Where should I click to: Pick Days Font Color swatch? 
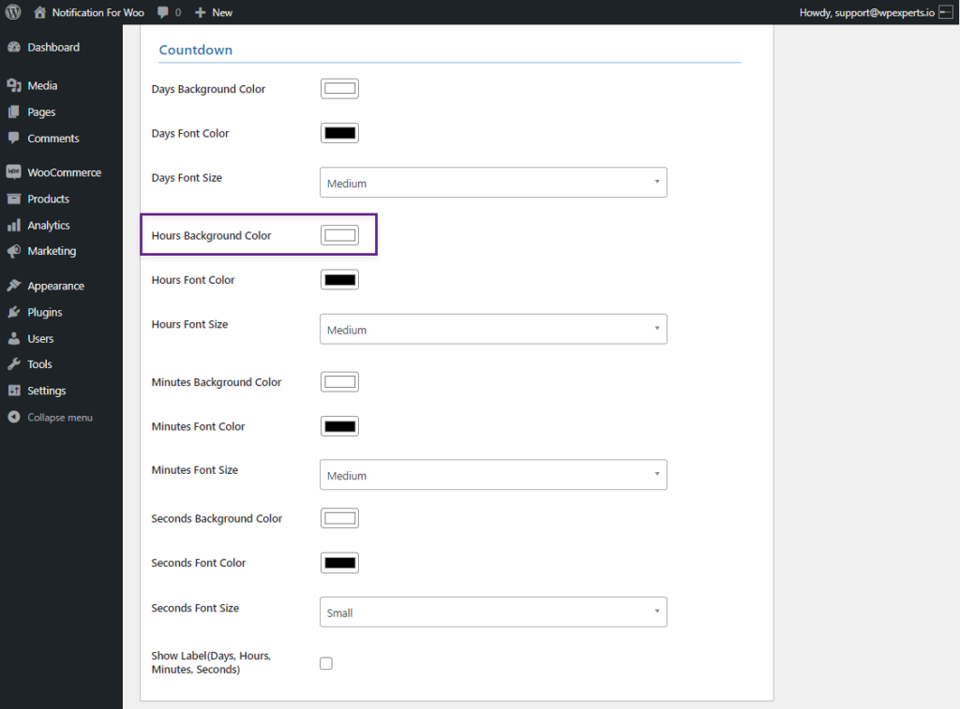click(x=339, y=133)
